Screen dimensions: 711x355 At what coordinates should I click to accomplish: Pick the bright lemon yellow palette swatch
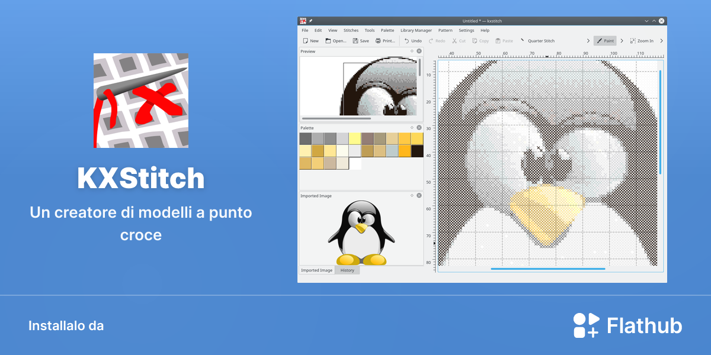tap(355, 138)
